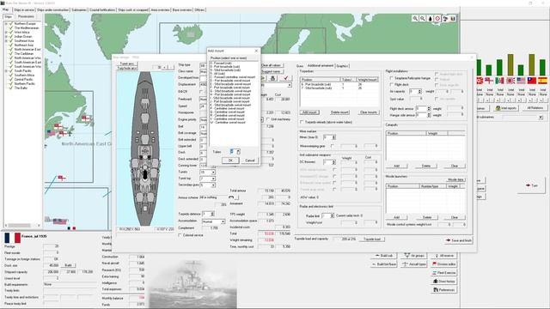
Task: Open Air groups from bottom panel
Action: (414, 256)
